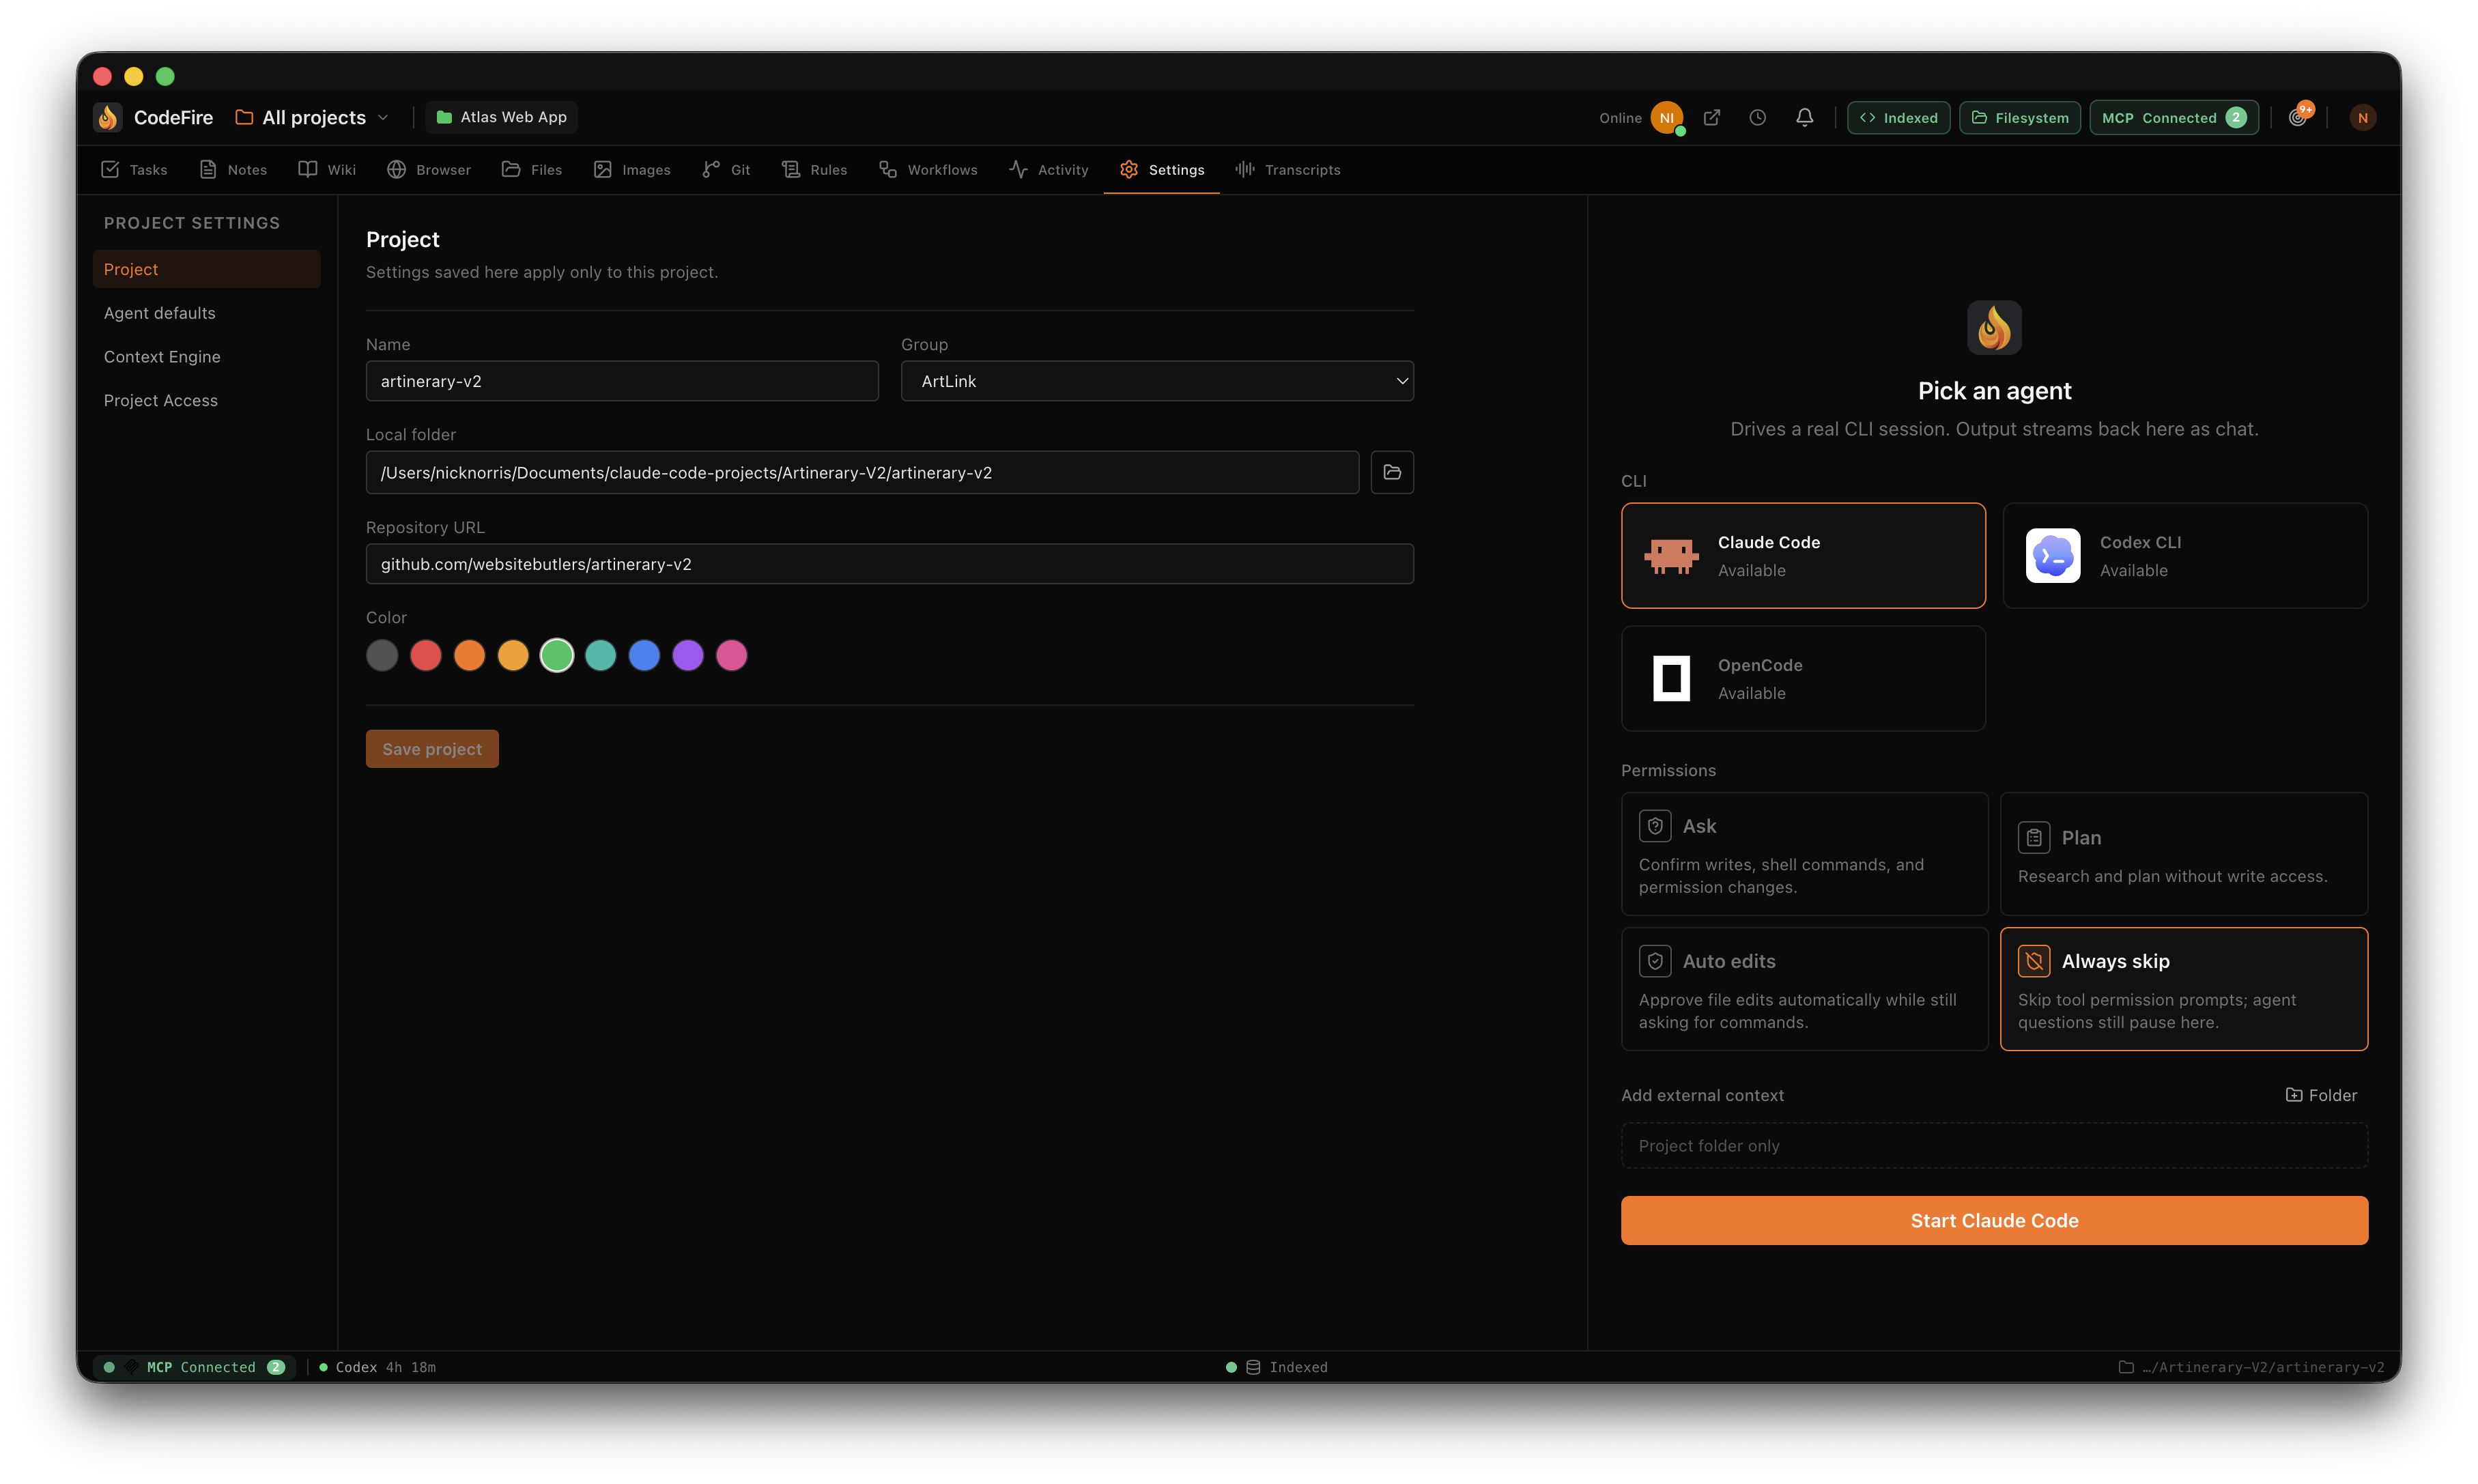View the Activity tab

tap(1049, 170)
